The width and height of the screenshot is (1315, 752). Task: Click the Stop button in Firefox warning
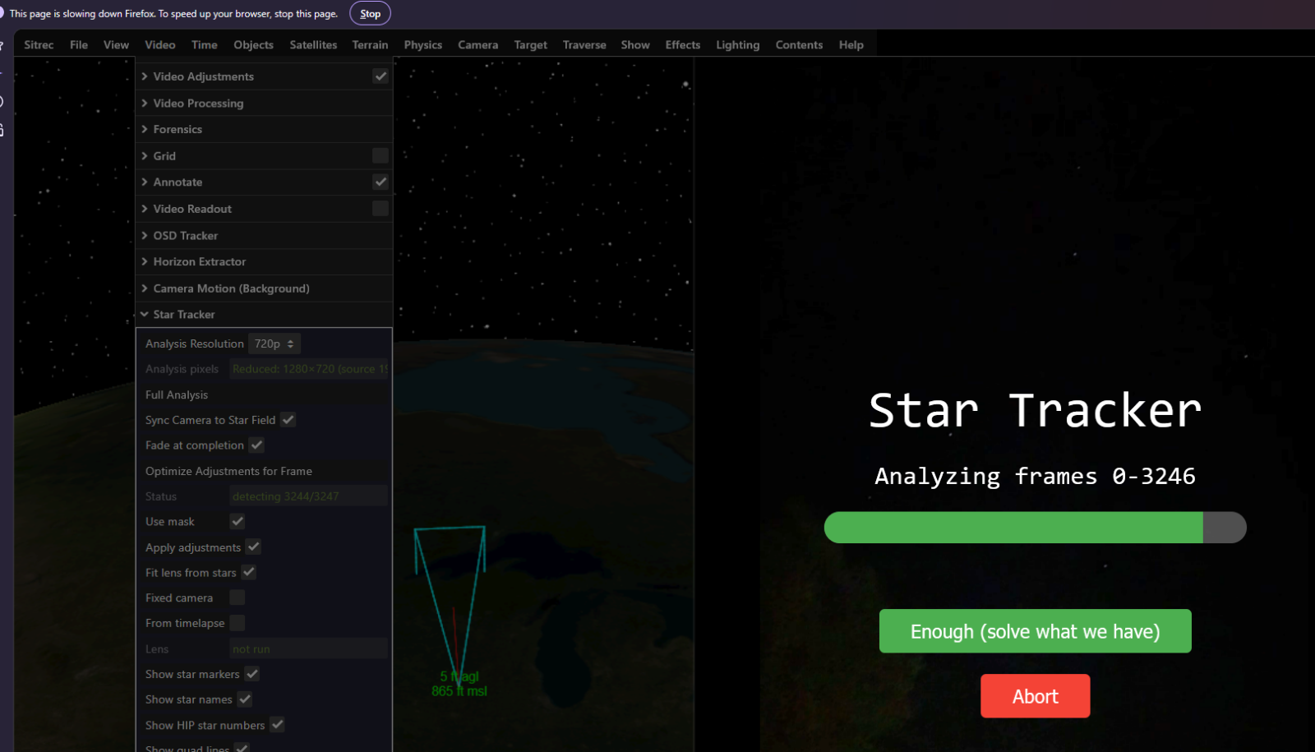(x=370, y=13)
